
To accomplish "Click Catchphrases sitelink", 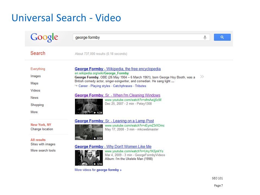I will pos(122,86).
